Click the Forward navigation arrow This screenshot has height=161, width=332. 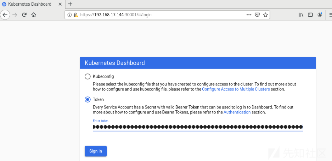click(x=14, y=15)
